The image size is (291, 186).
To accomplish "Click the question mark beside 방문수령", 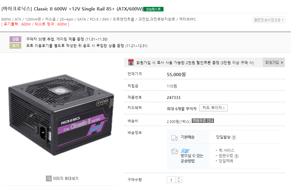I will pyautogui.click(x=236, y=156).
